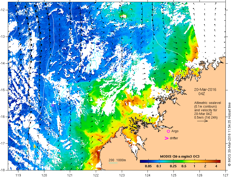The height and width of the screenshot is (178, 231).
Task: Click the colorbar tick label '4'
Action: point(216,166)
